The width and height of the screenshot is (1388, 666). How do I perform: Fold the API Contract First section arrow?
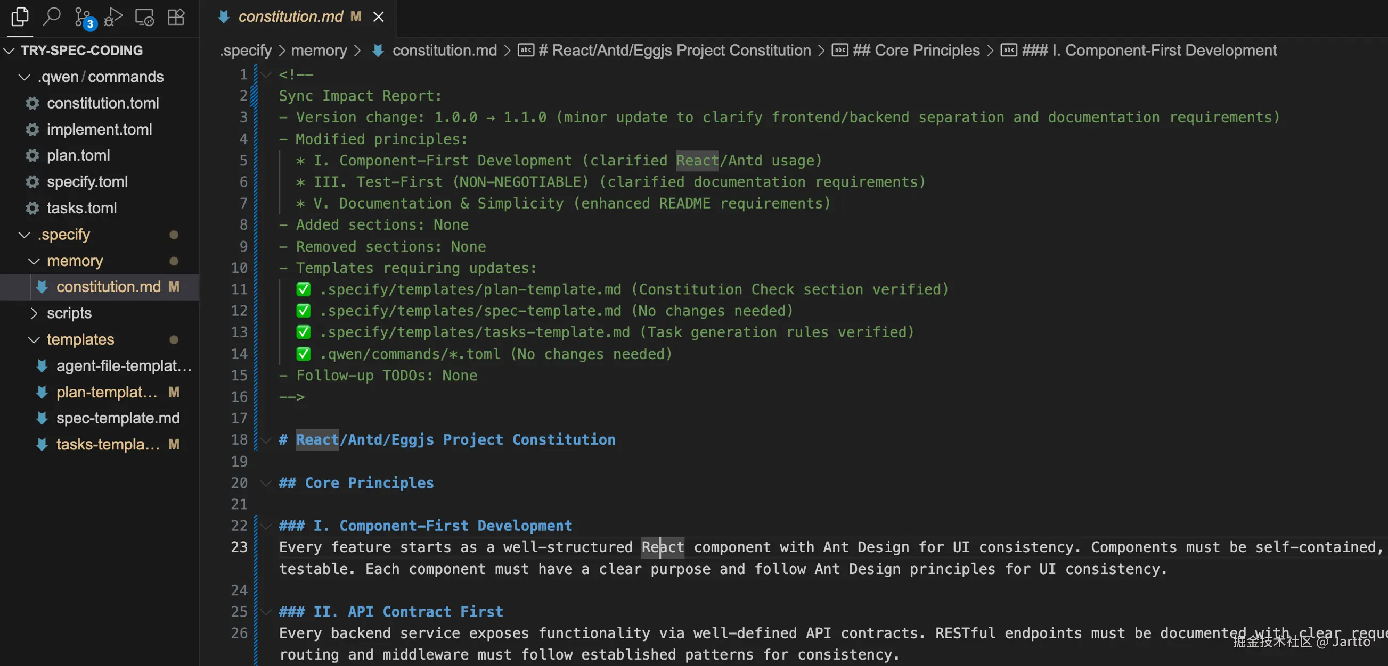(x=266, y=612)
